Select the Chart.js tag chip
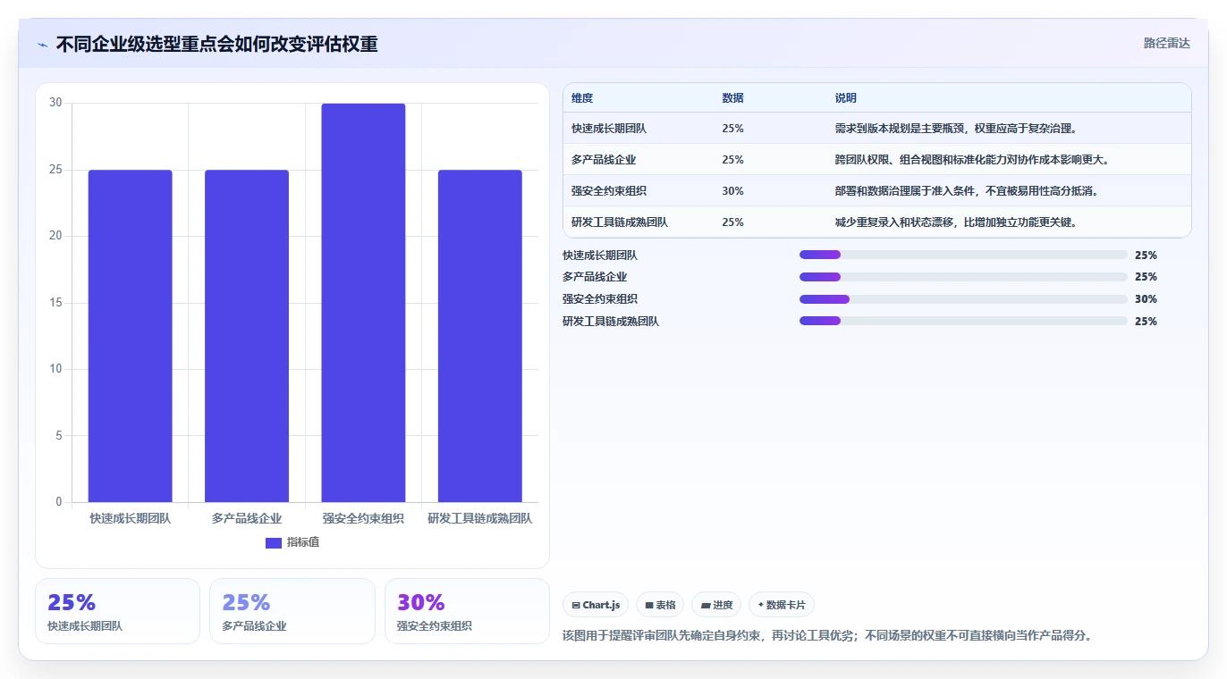This screenshot has width=1227, height=679. pos(596,605)
